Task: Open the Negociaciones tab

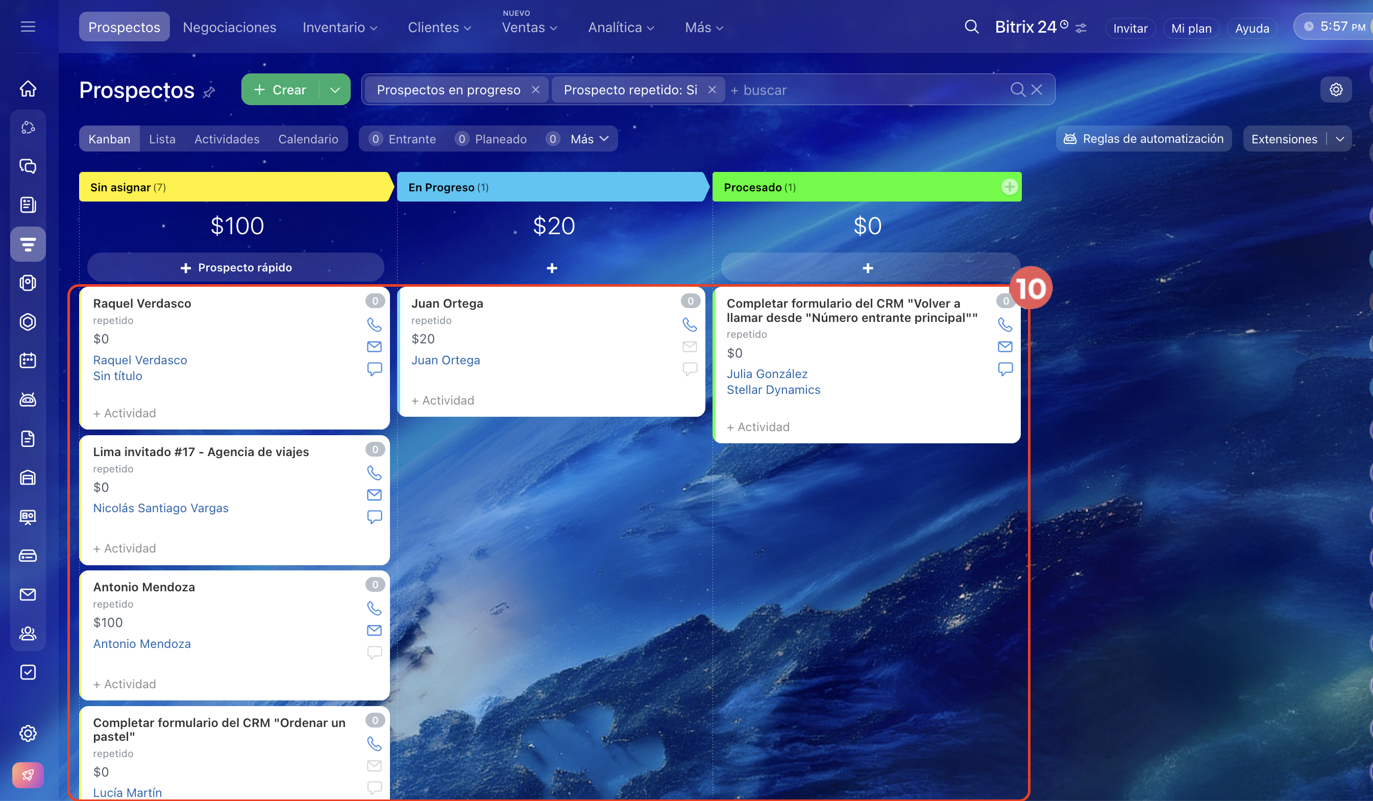Action: coord(229,27)
